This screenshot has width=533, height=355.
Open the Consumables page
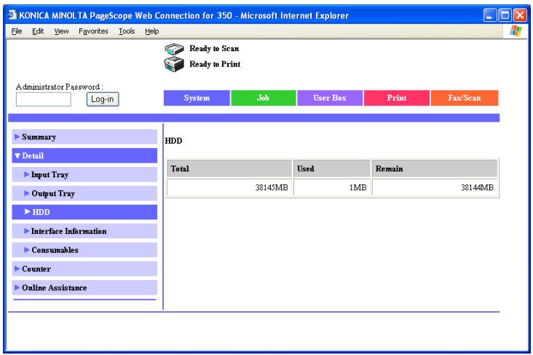click(x=84, y=250)
